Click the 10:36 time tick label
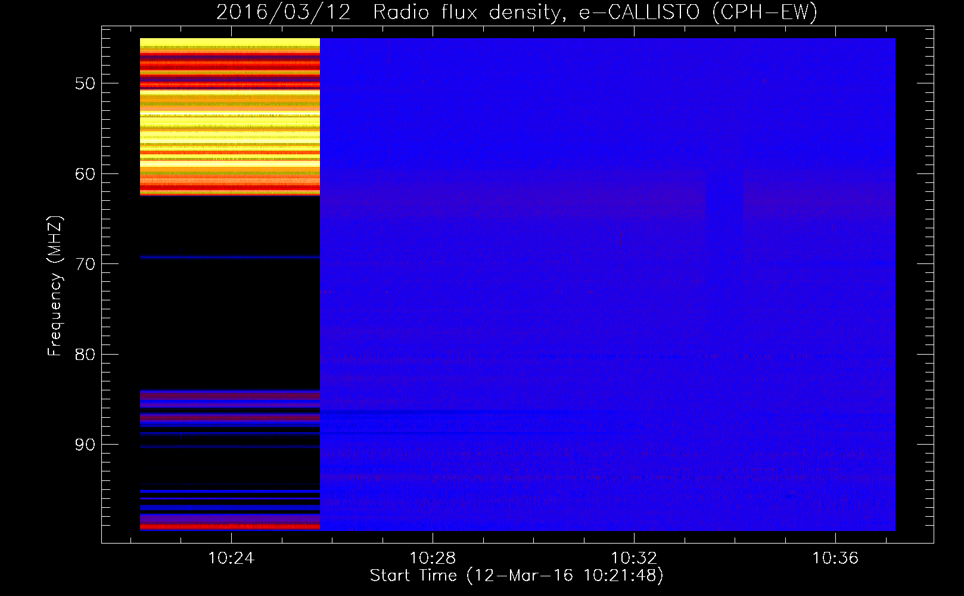The image size is (964, 596). (836, 558)
